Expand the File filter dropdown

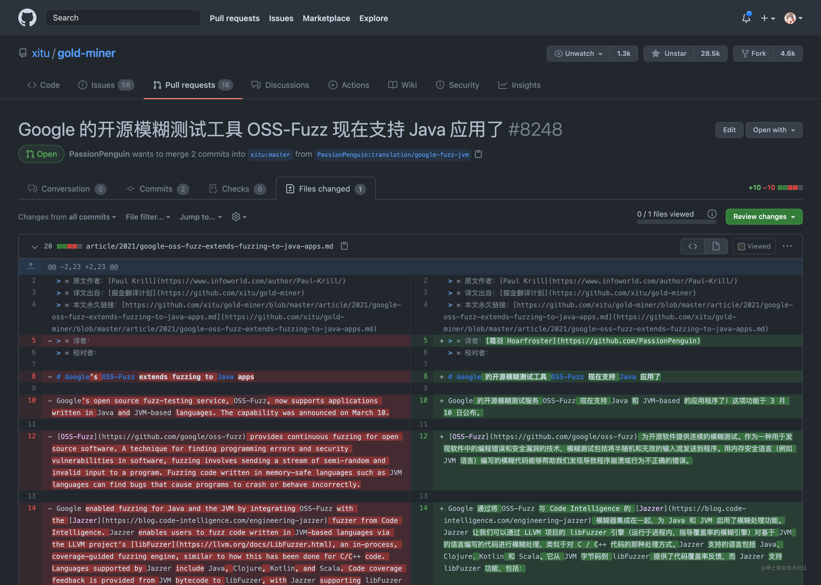tap(148, 217)
